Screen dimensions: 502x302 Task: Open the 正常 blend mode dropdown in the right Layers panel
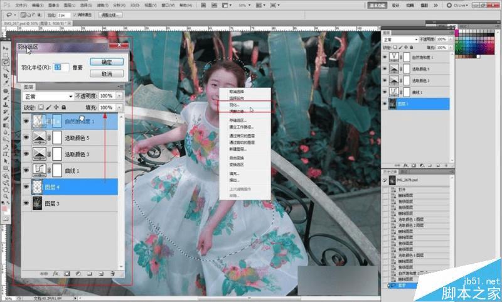400,40
